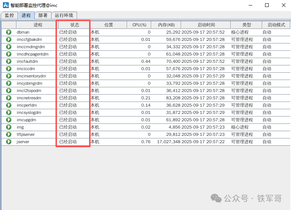Select the green icon beside tftpserver

[x=9, y=134]
